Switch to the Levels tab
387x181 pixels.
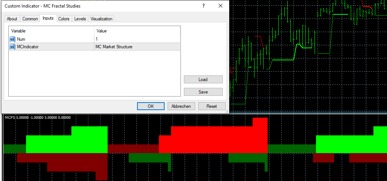click(80, 19)
